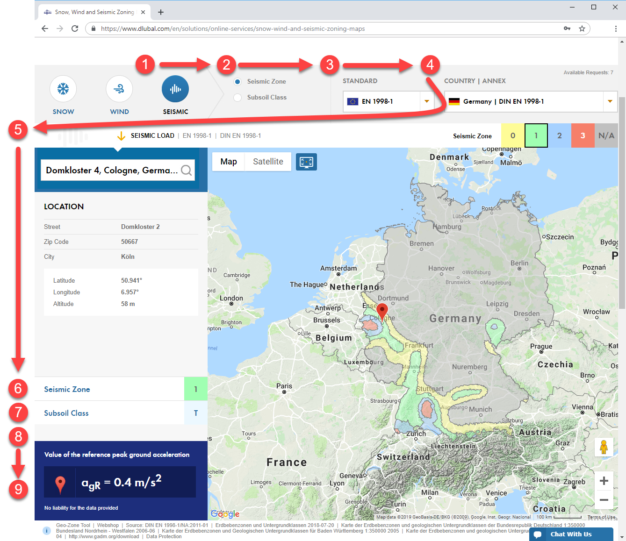
Task: Select the Wind load tool
Action: pyautogui.click(x=119, y=89)
